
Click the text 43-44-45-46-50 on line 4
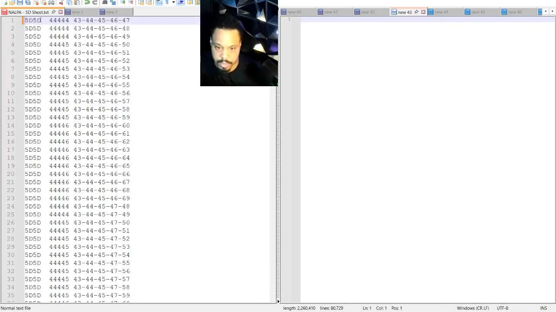coord(102,45)
